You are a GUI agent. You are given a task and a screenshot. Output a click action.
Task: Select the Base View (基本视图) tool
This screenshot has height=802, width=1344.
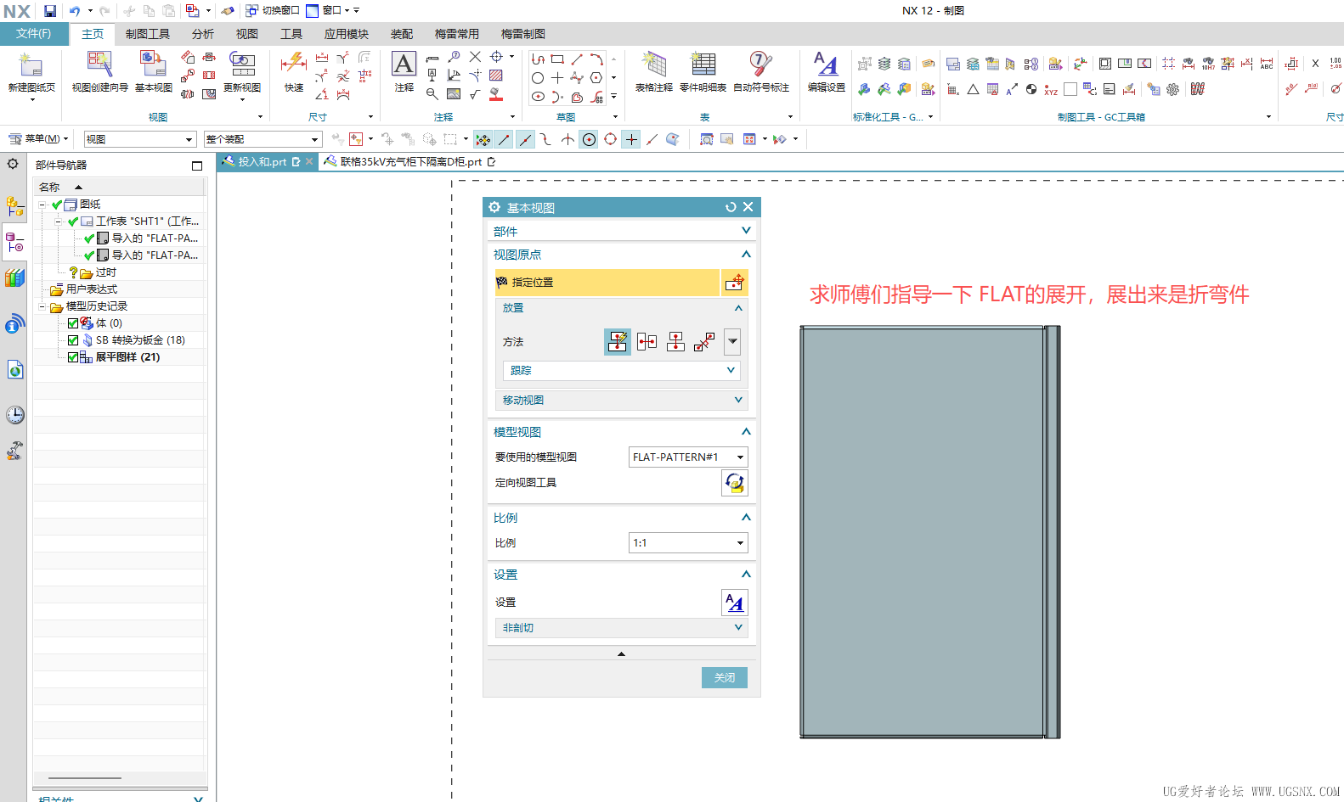pos(153,64)
